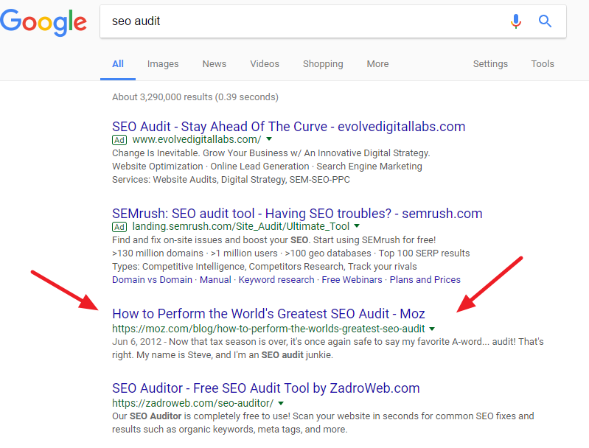Follow the 'Manual' sitelink
The height and width of the screenshot is (448, 589).
click(x=215, y=280)
